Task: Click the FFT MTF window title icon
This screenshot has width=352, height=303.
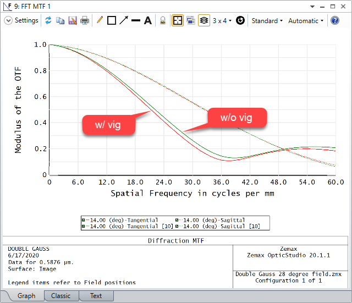Action: (x=7, y=7)
